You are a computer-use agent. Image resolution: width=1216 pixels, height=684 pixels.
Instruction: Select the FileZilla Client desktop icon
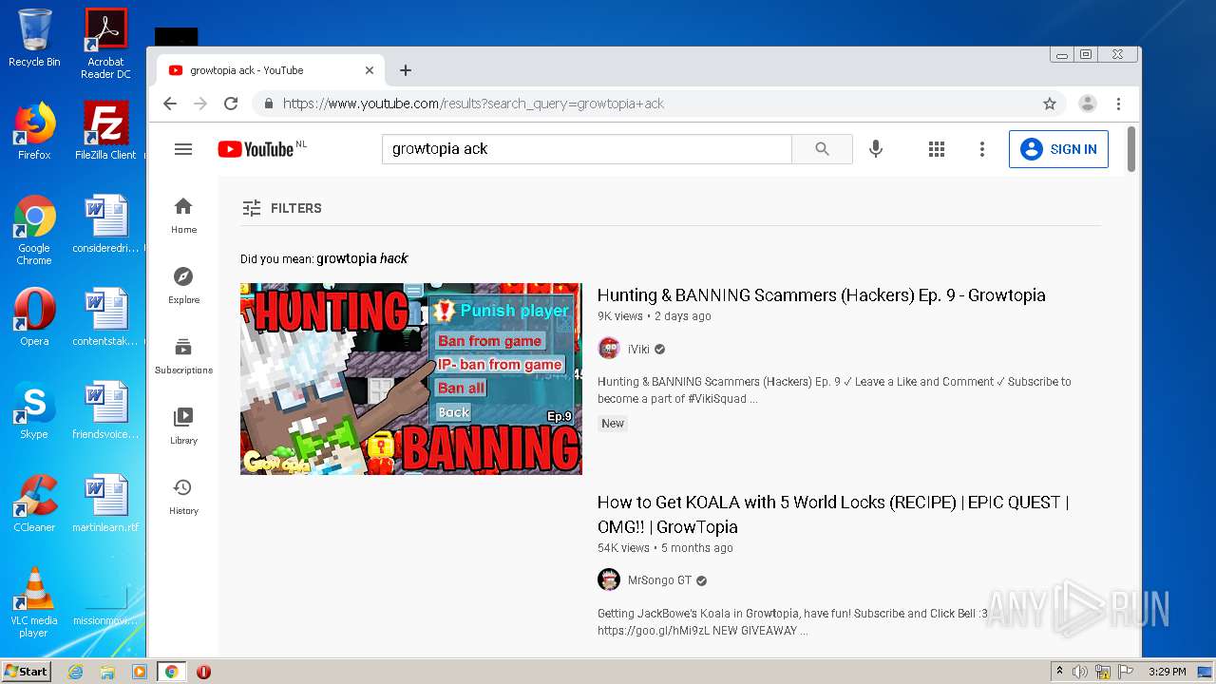(105, 131)
